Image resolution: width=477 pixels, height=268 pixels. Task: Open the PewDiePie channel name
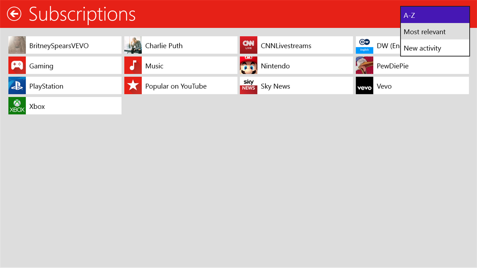393,66
